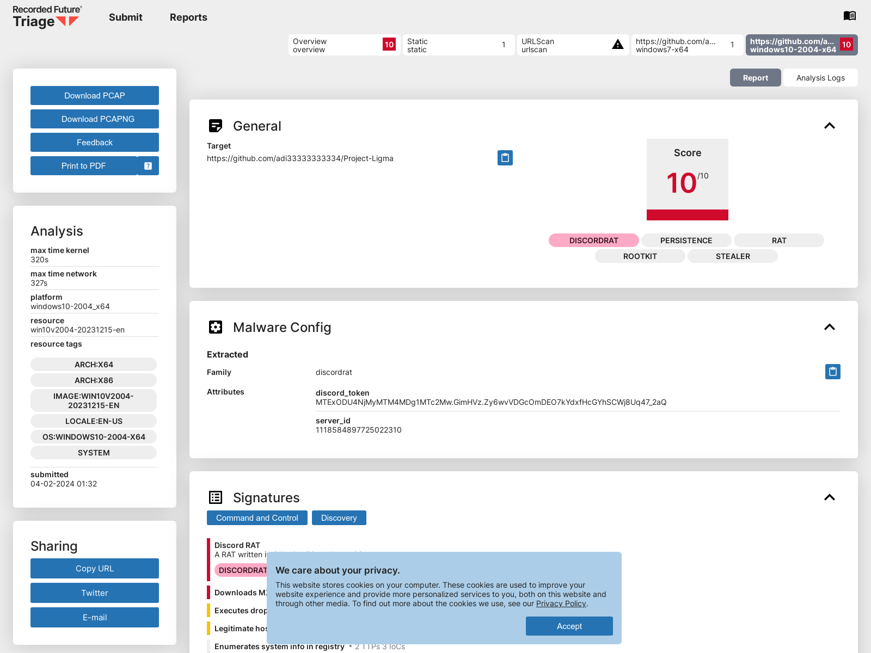
Task: Copy target URL with clipboard icon
Action: 505,158
